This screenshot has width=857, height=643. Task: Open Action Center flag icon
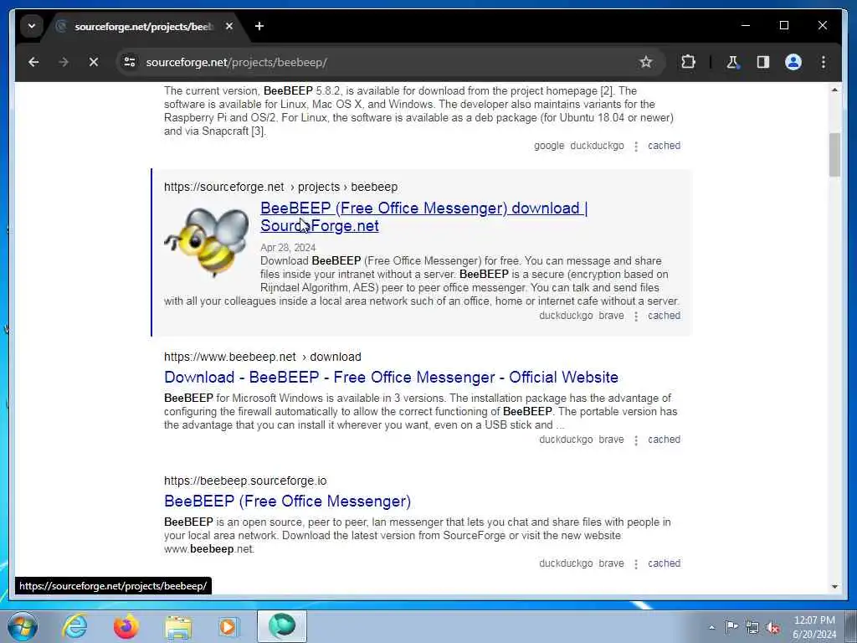(731, 626)
